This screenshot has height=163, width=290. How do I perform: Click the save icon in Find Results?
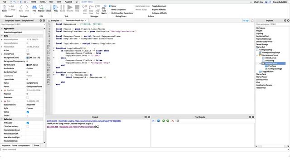pos(158,121)
